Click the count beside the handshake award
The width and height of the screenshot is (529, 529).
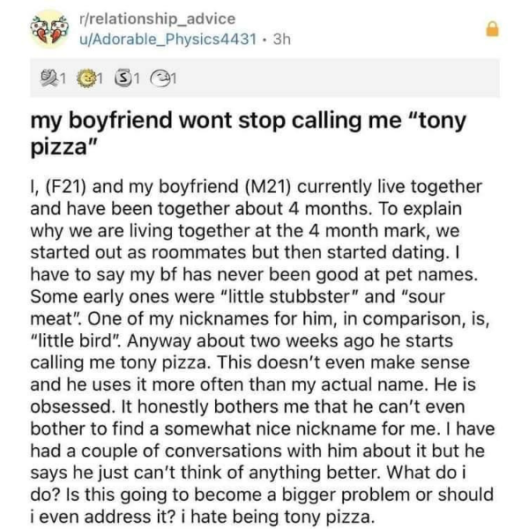coord(63,79)
